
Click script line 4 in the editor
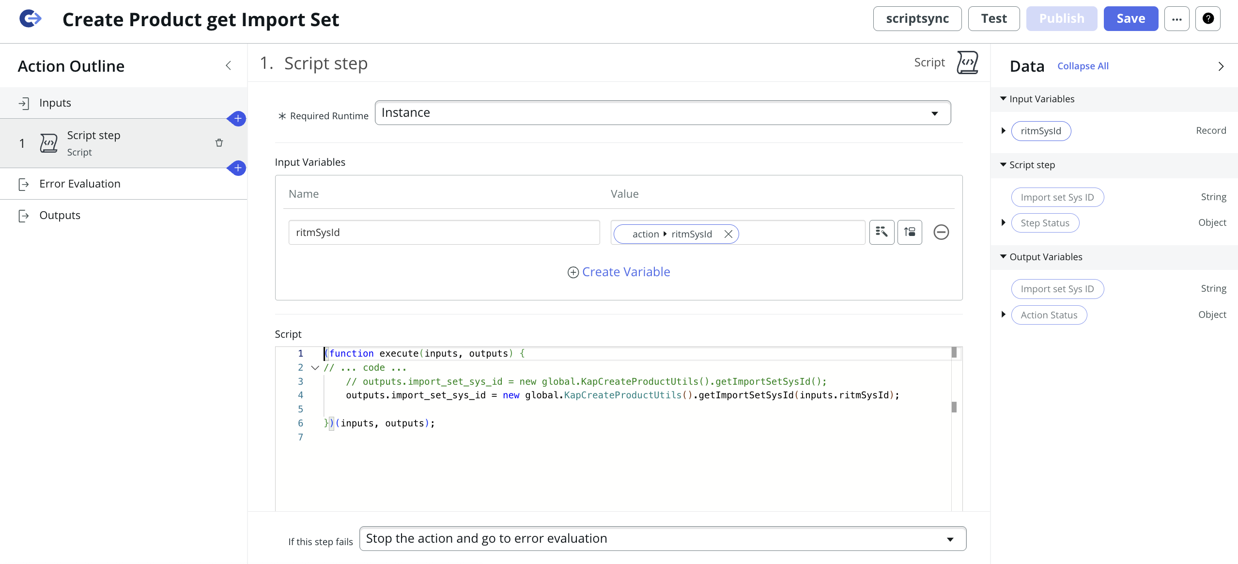[622, 395]
